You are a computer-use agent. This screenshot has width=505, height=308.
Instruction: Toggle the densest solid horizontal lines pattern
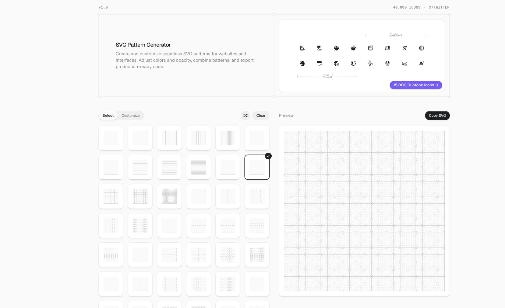click(199, 167)
